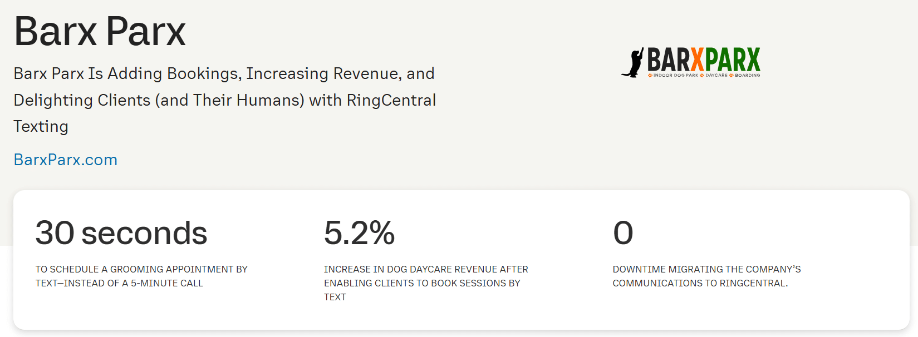Image resolution: width=918 pixels, height=337 pixels.
Task: Select the "5.2%" statistic
Action: [359, 232]
